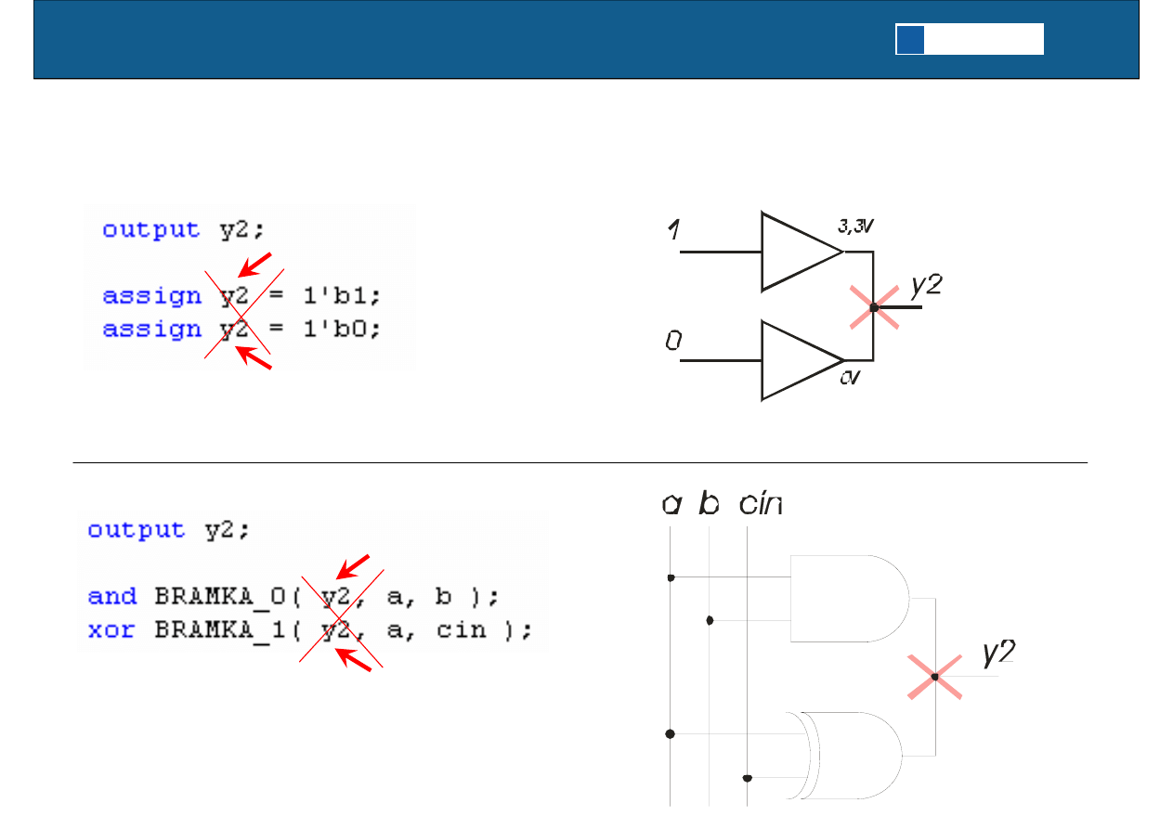Viewport: 1173px width, 829px height.
Task: Click the blue square in the header box
Action: tap(910, 40)
